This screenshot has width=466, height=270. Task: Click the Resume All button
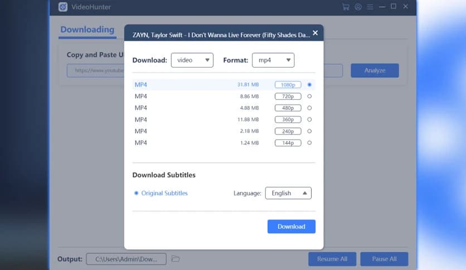coord(332,259)
